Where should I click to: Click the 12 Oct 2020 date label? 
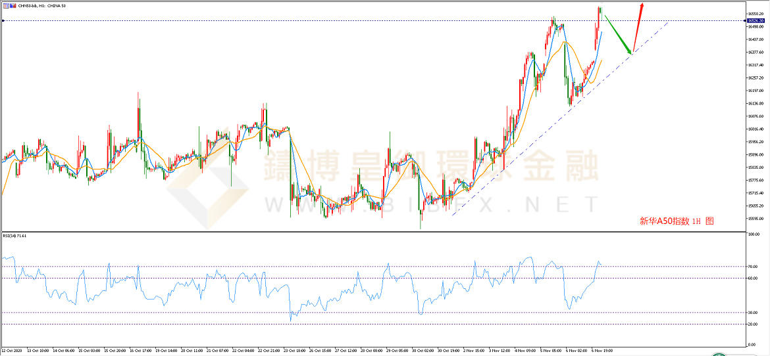[x=14, y=351]
